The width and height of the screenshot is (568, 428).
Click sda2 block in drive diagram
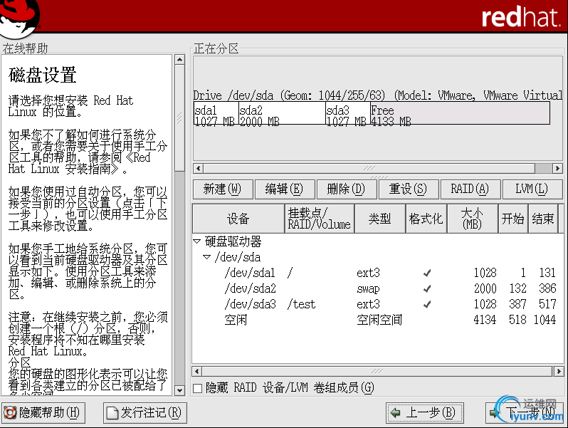coord(282,113)
